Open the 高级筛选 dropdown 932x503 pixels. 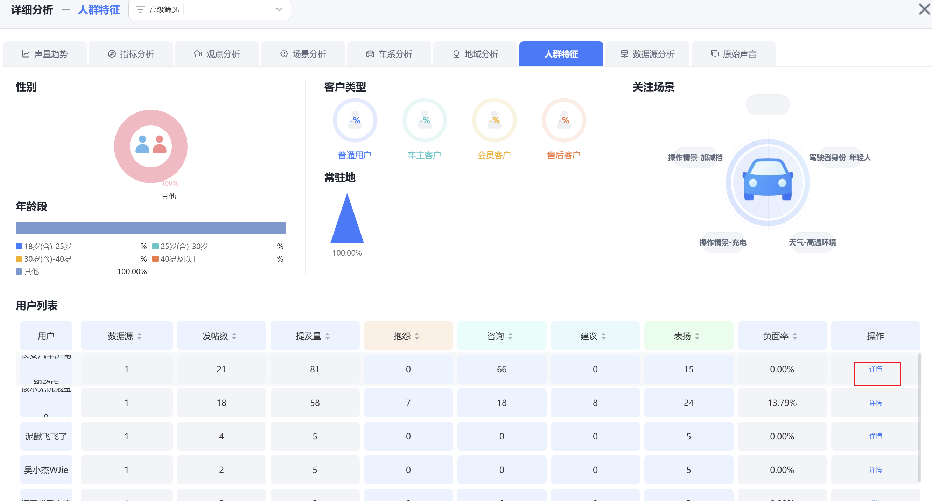[x=279, y=9]
